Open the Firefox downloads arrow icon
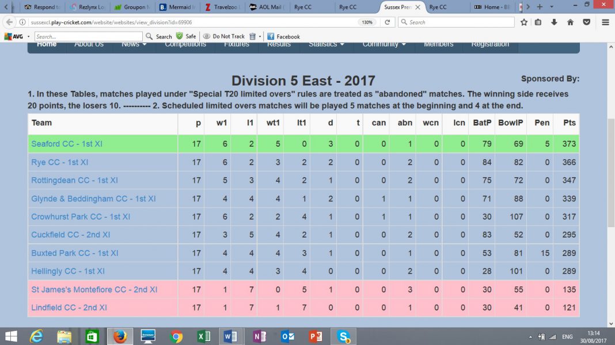 click(x=555, y=22)
